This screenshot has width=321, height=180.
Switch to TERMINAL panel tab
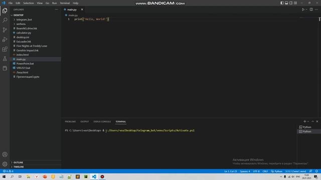coord(120,121)
